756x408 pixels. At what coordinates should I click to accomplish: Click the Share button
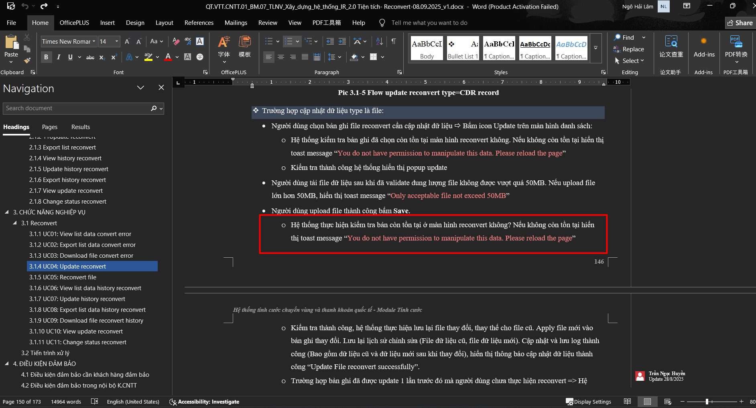coord(740,23)
